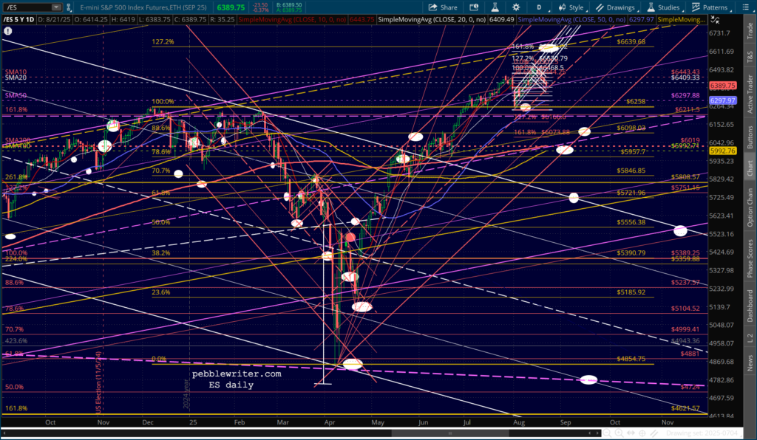Screen dimensions: 757x440
Task: Open the Drawings menu
Action: [617, 7]
